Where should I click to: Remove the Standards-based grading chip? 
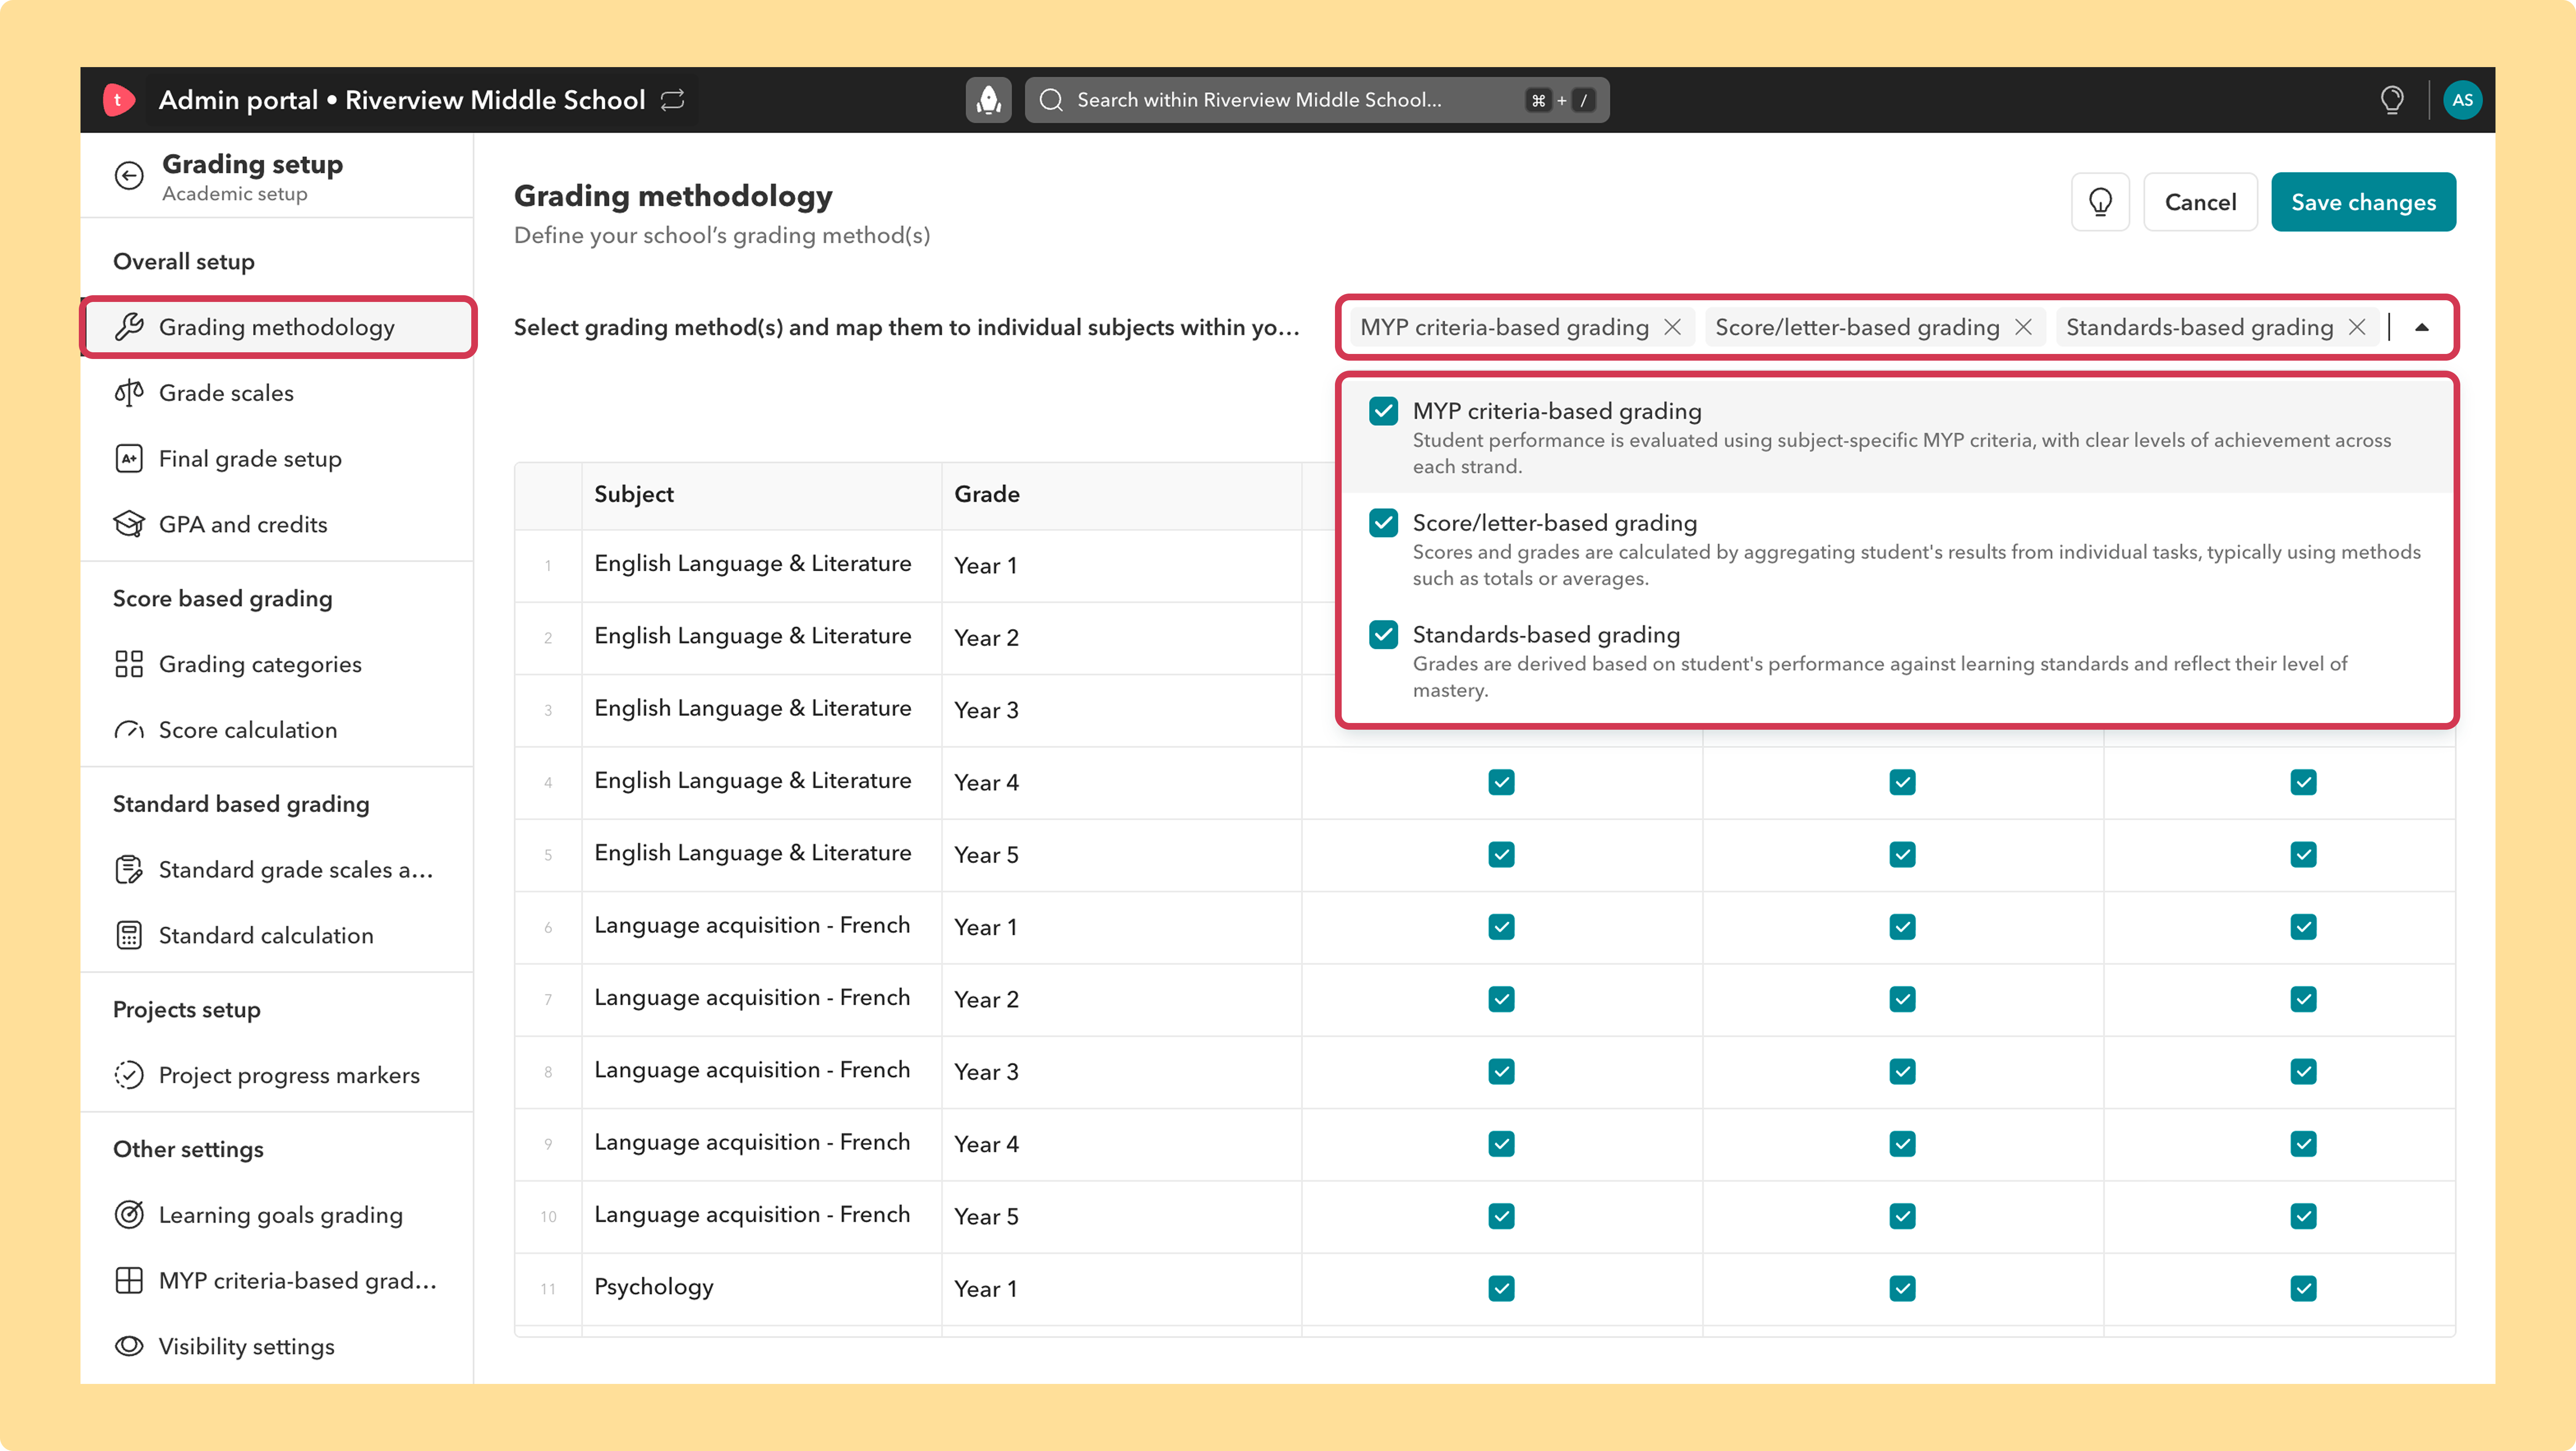(2357, 327)
